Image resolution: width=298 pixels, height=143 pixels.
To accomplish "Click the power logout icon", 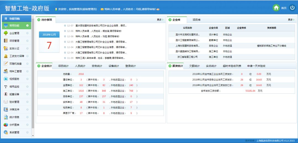I will (292, 8).
